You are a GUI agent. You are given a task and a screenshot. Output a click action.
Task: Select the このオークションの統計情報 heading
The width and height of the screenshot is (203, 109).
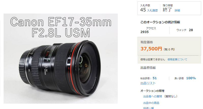(160, 22)
